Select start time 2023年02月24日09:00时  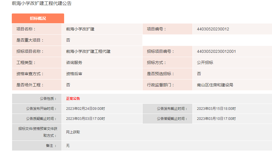click(x=85, y=109)
